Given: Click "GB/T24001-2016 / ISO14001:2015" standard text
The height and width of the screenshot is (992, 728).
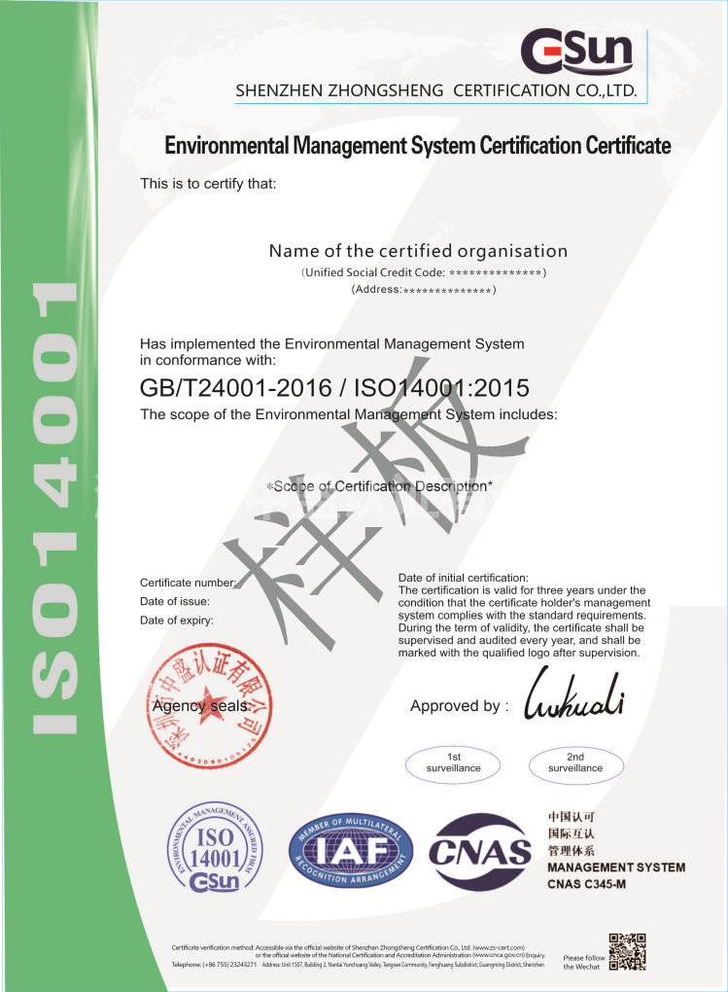Looking at the screenshot, I should pyautogui.click(x=334, y=388).
